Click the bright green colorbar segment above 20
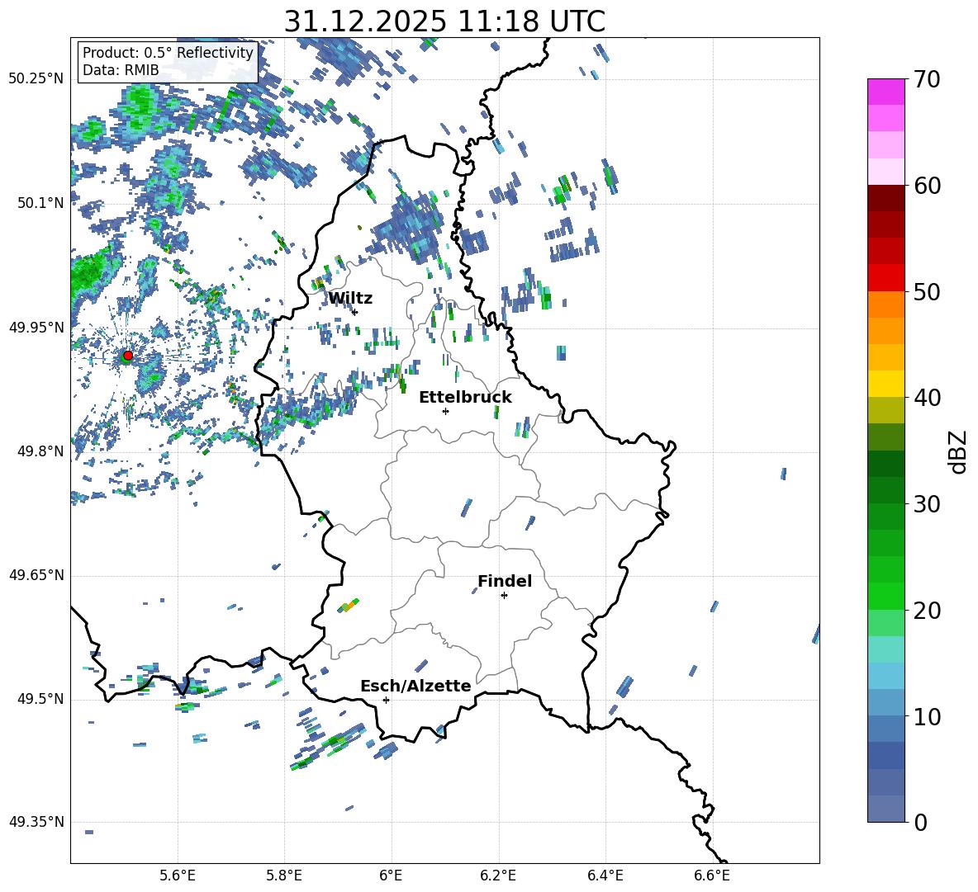 [885, 596]
